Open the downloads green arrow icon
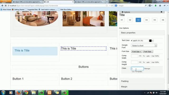This screenshot has height=95, width=169. pyautogui.click(x=156, y=6)
